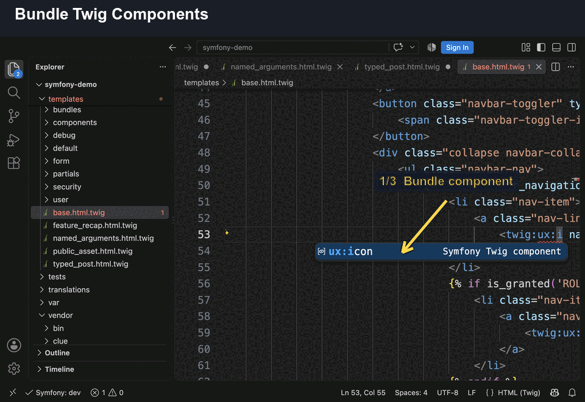This screenshot has width=585, height=402.
Task: Change encoding via UTF-8 status item
Action: point(447,392)
